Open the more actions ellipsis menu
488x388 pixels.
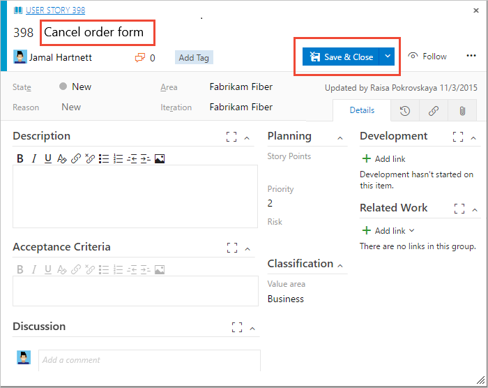click(x=471, y=56)
